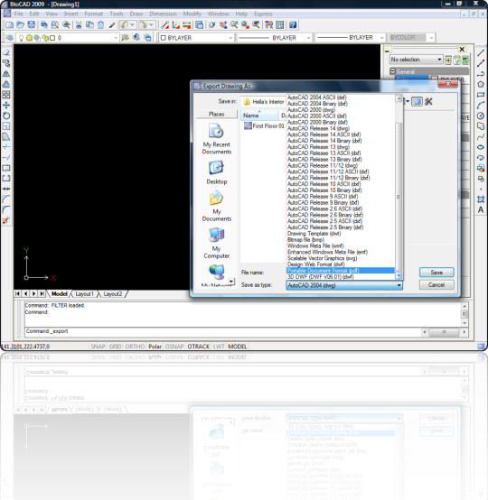This screenshot has height=500, width=488.
Task: Select the Polygon tool in right toolbar
Action: click(x=481, y=84)
